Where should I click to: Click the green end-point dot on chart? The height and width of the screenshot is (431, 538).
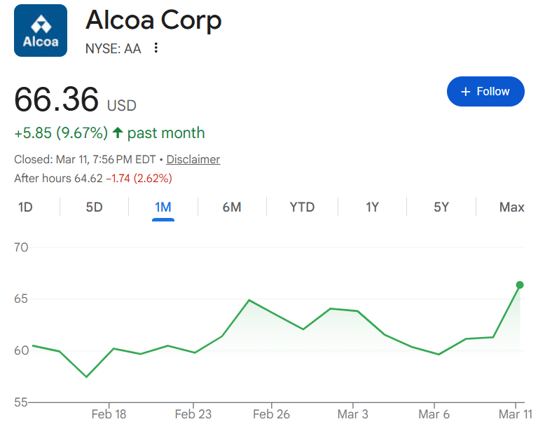520,285
